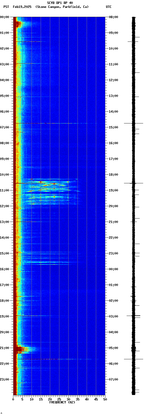Select the '12:00' label on the PST axis

click(x=5, y=206)
